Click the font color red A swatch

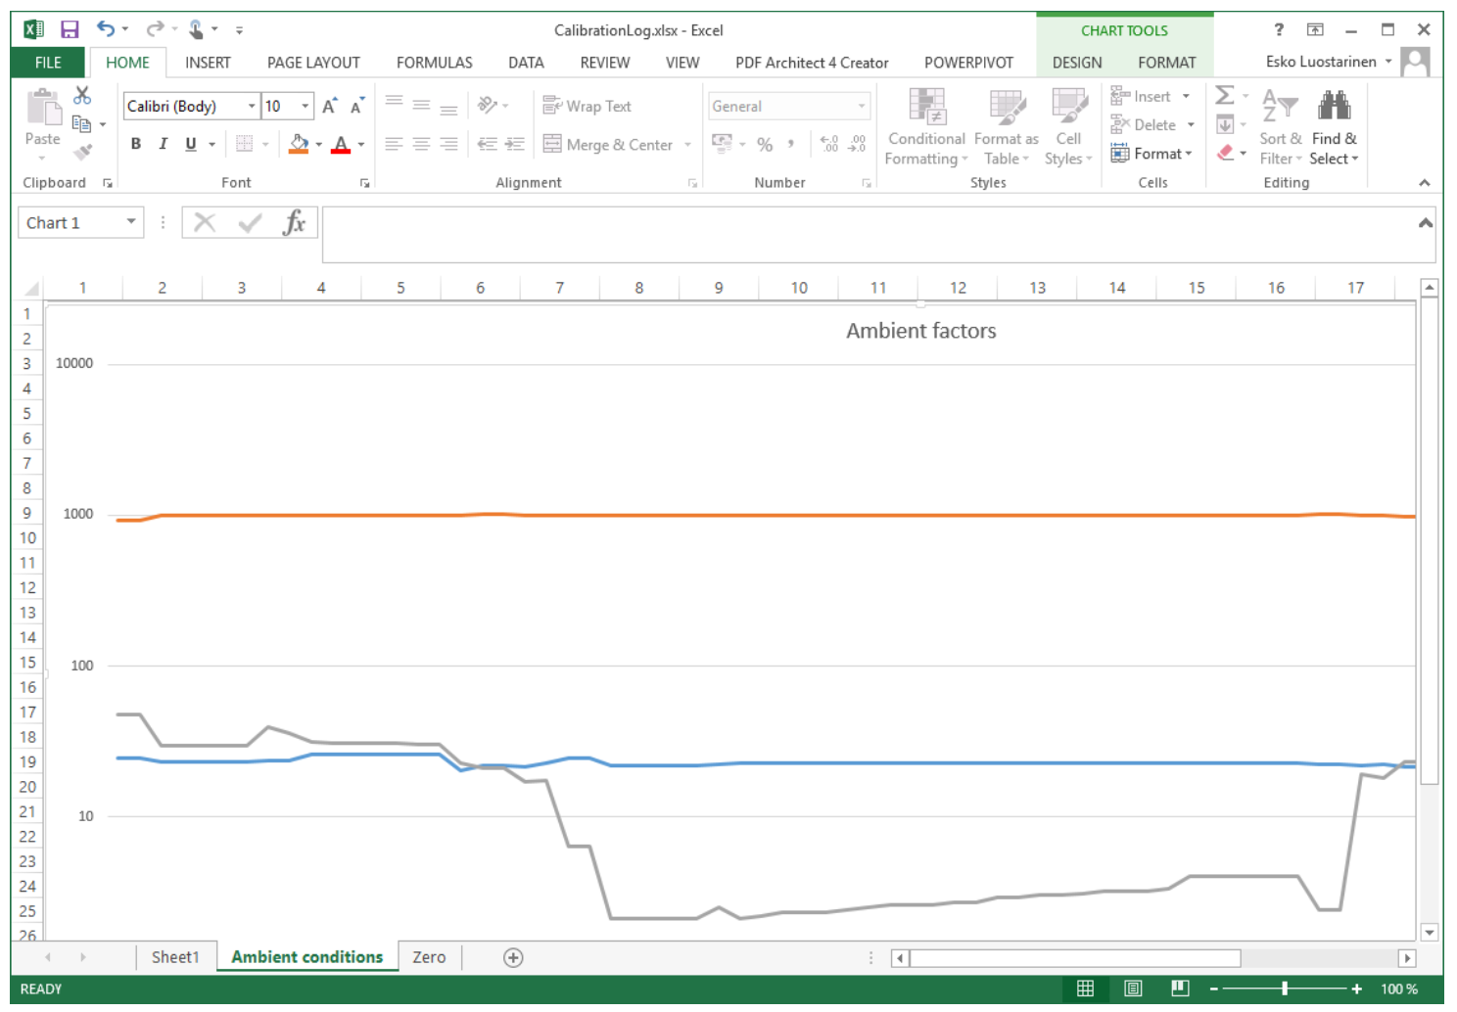[x=341, y=145]
